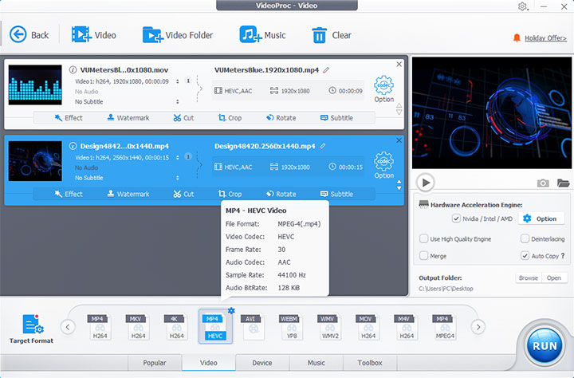Add Subtitle to VUMetersBlue video
The width and height of the screenshot is (574, 378).
point(336,117)
